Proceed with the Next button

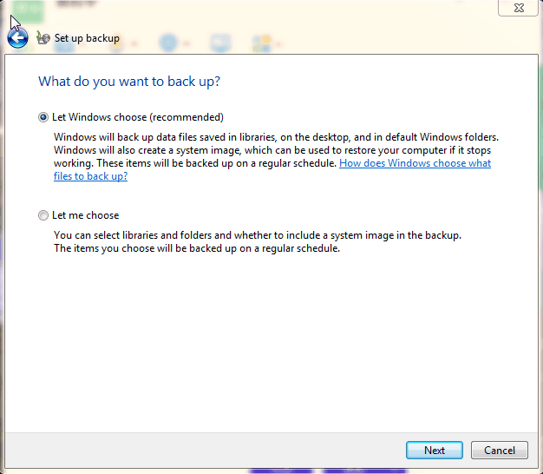tap(435, 450)
